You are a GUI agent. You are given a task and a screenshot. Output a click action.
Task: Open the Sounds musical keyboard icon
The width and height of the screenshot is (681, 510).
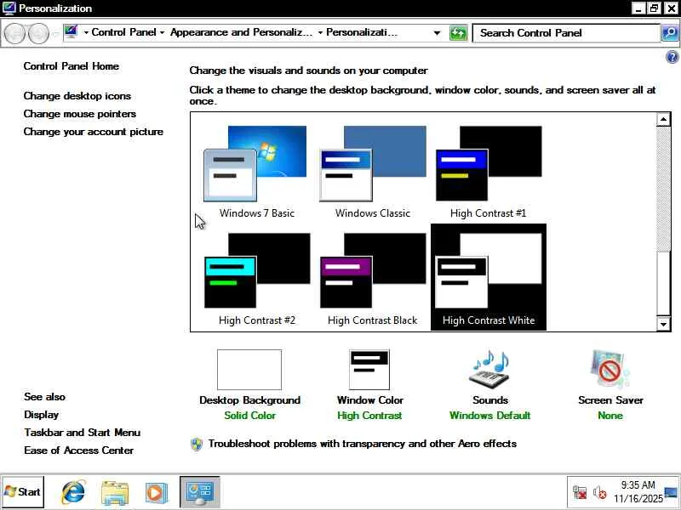click(490, 371)
